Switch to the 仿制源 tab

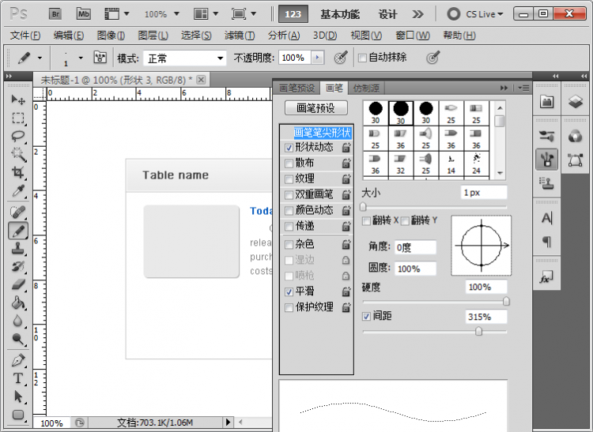[366, 88]
